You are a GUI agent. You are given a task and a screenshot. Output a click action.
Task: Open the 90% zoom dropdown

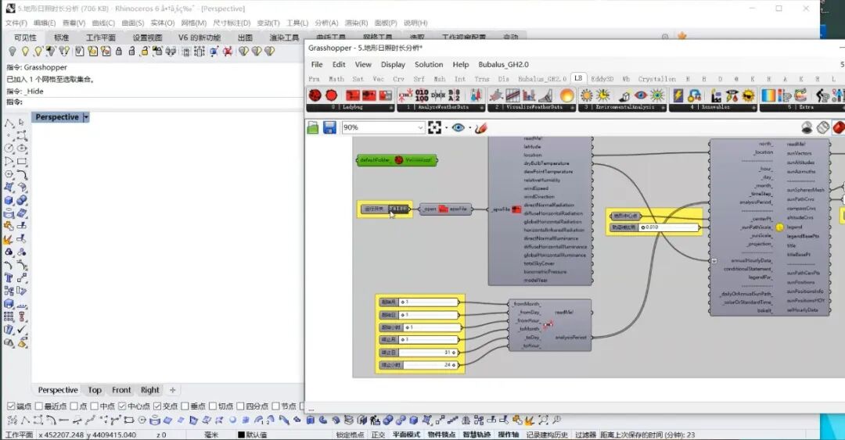coord(420,127)
